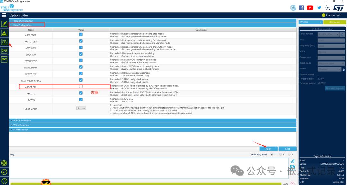Open the ST-LINK interface dropdown

click(311, 22)
